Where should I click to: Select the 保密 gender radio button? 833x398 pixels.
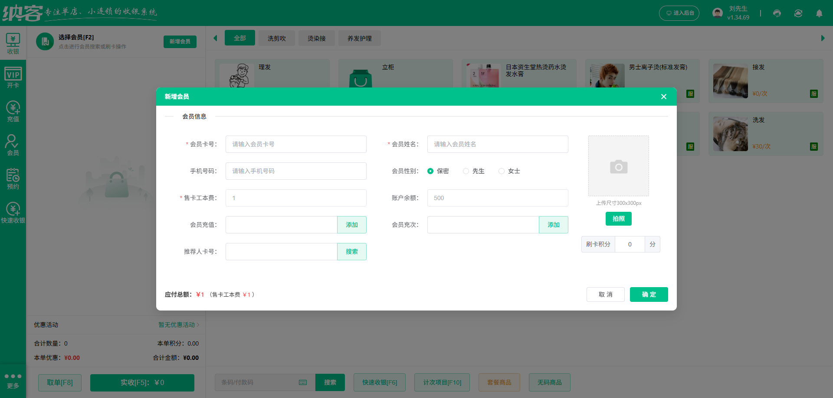pyautogui.click(x=430, y=171)
